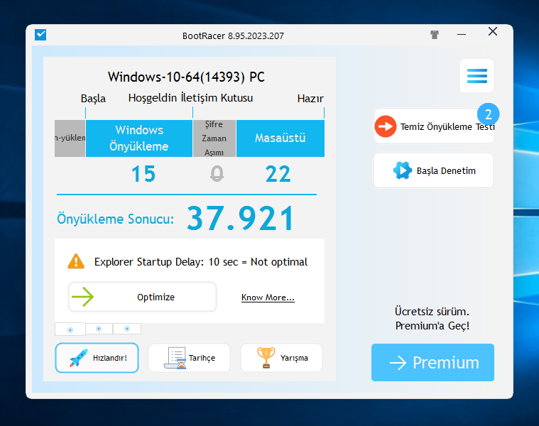Click the Hazır label
Image resolution: width=539 pixels, height=426 pixels.
(x=310, y=99)
